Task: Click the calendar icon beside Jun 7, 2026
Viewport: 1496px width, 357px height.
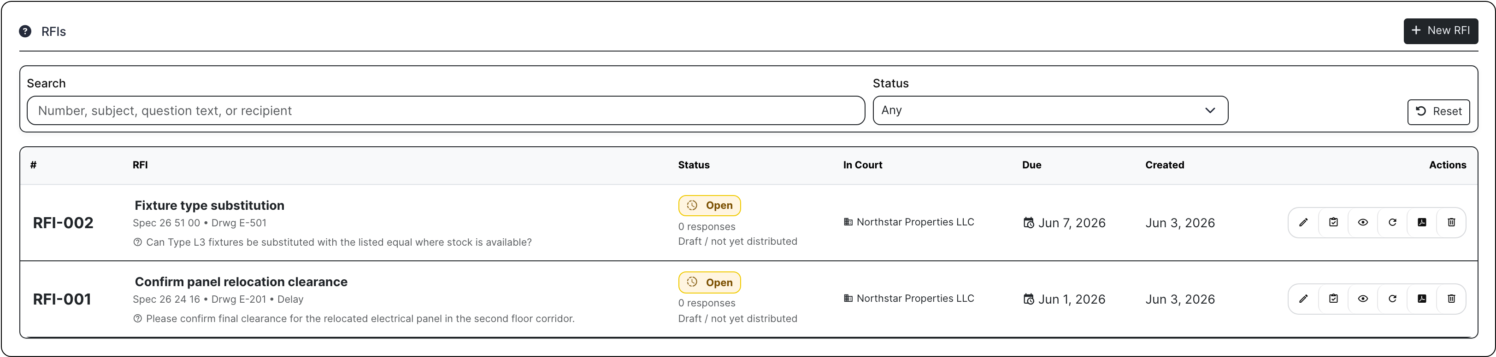Action: tap(1029, 223)
